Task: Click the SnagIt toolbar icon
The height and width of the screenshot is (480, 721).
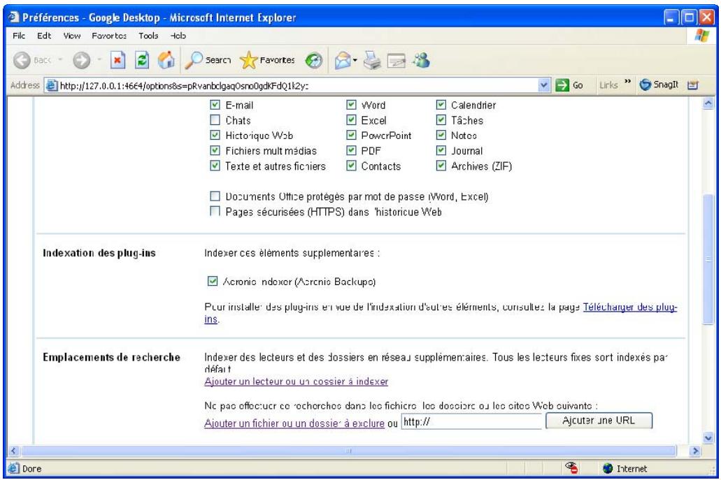Action: tap(659, 85)
